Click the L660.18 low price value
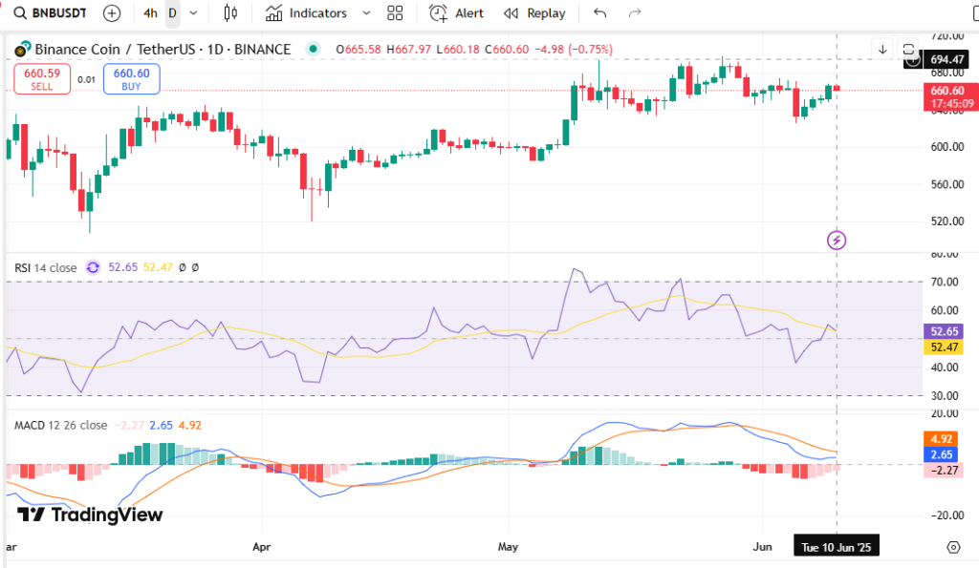The height and width of the screenshot is (568, 979). pos(458,50)
